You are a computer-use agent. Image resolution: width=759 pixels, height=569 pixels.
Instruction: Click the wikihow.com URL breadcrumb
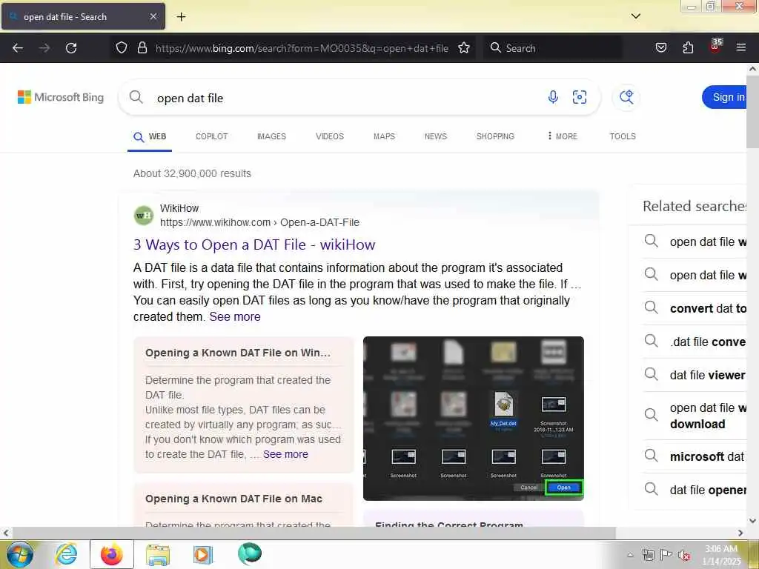click(259, 222)
